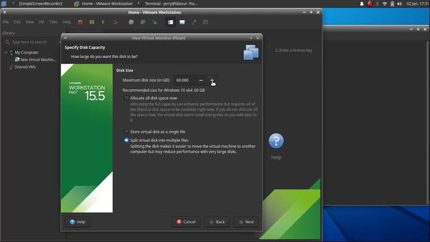Click the Maximum disk size input field
The width and height of the screenshot is (430, 242).
(x=185, y=80)
